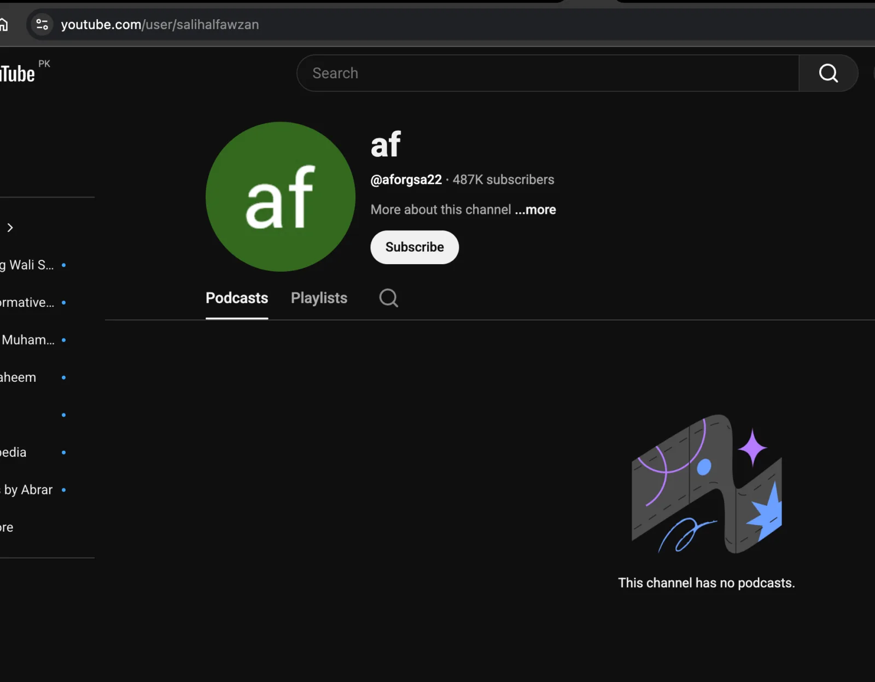Click the URL text in the address bar
Screen dimensions: 875x682
(160, 25)
